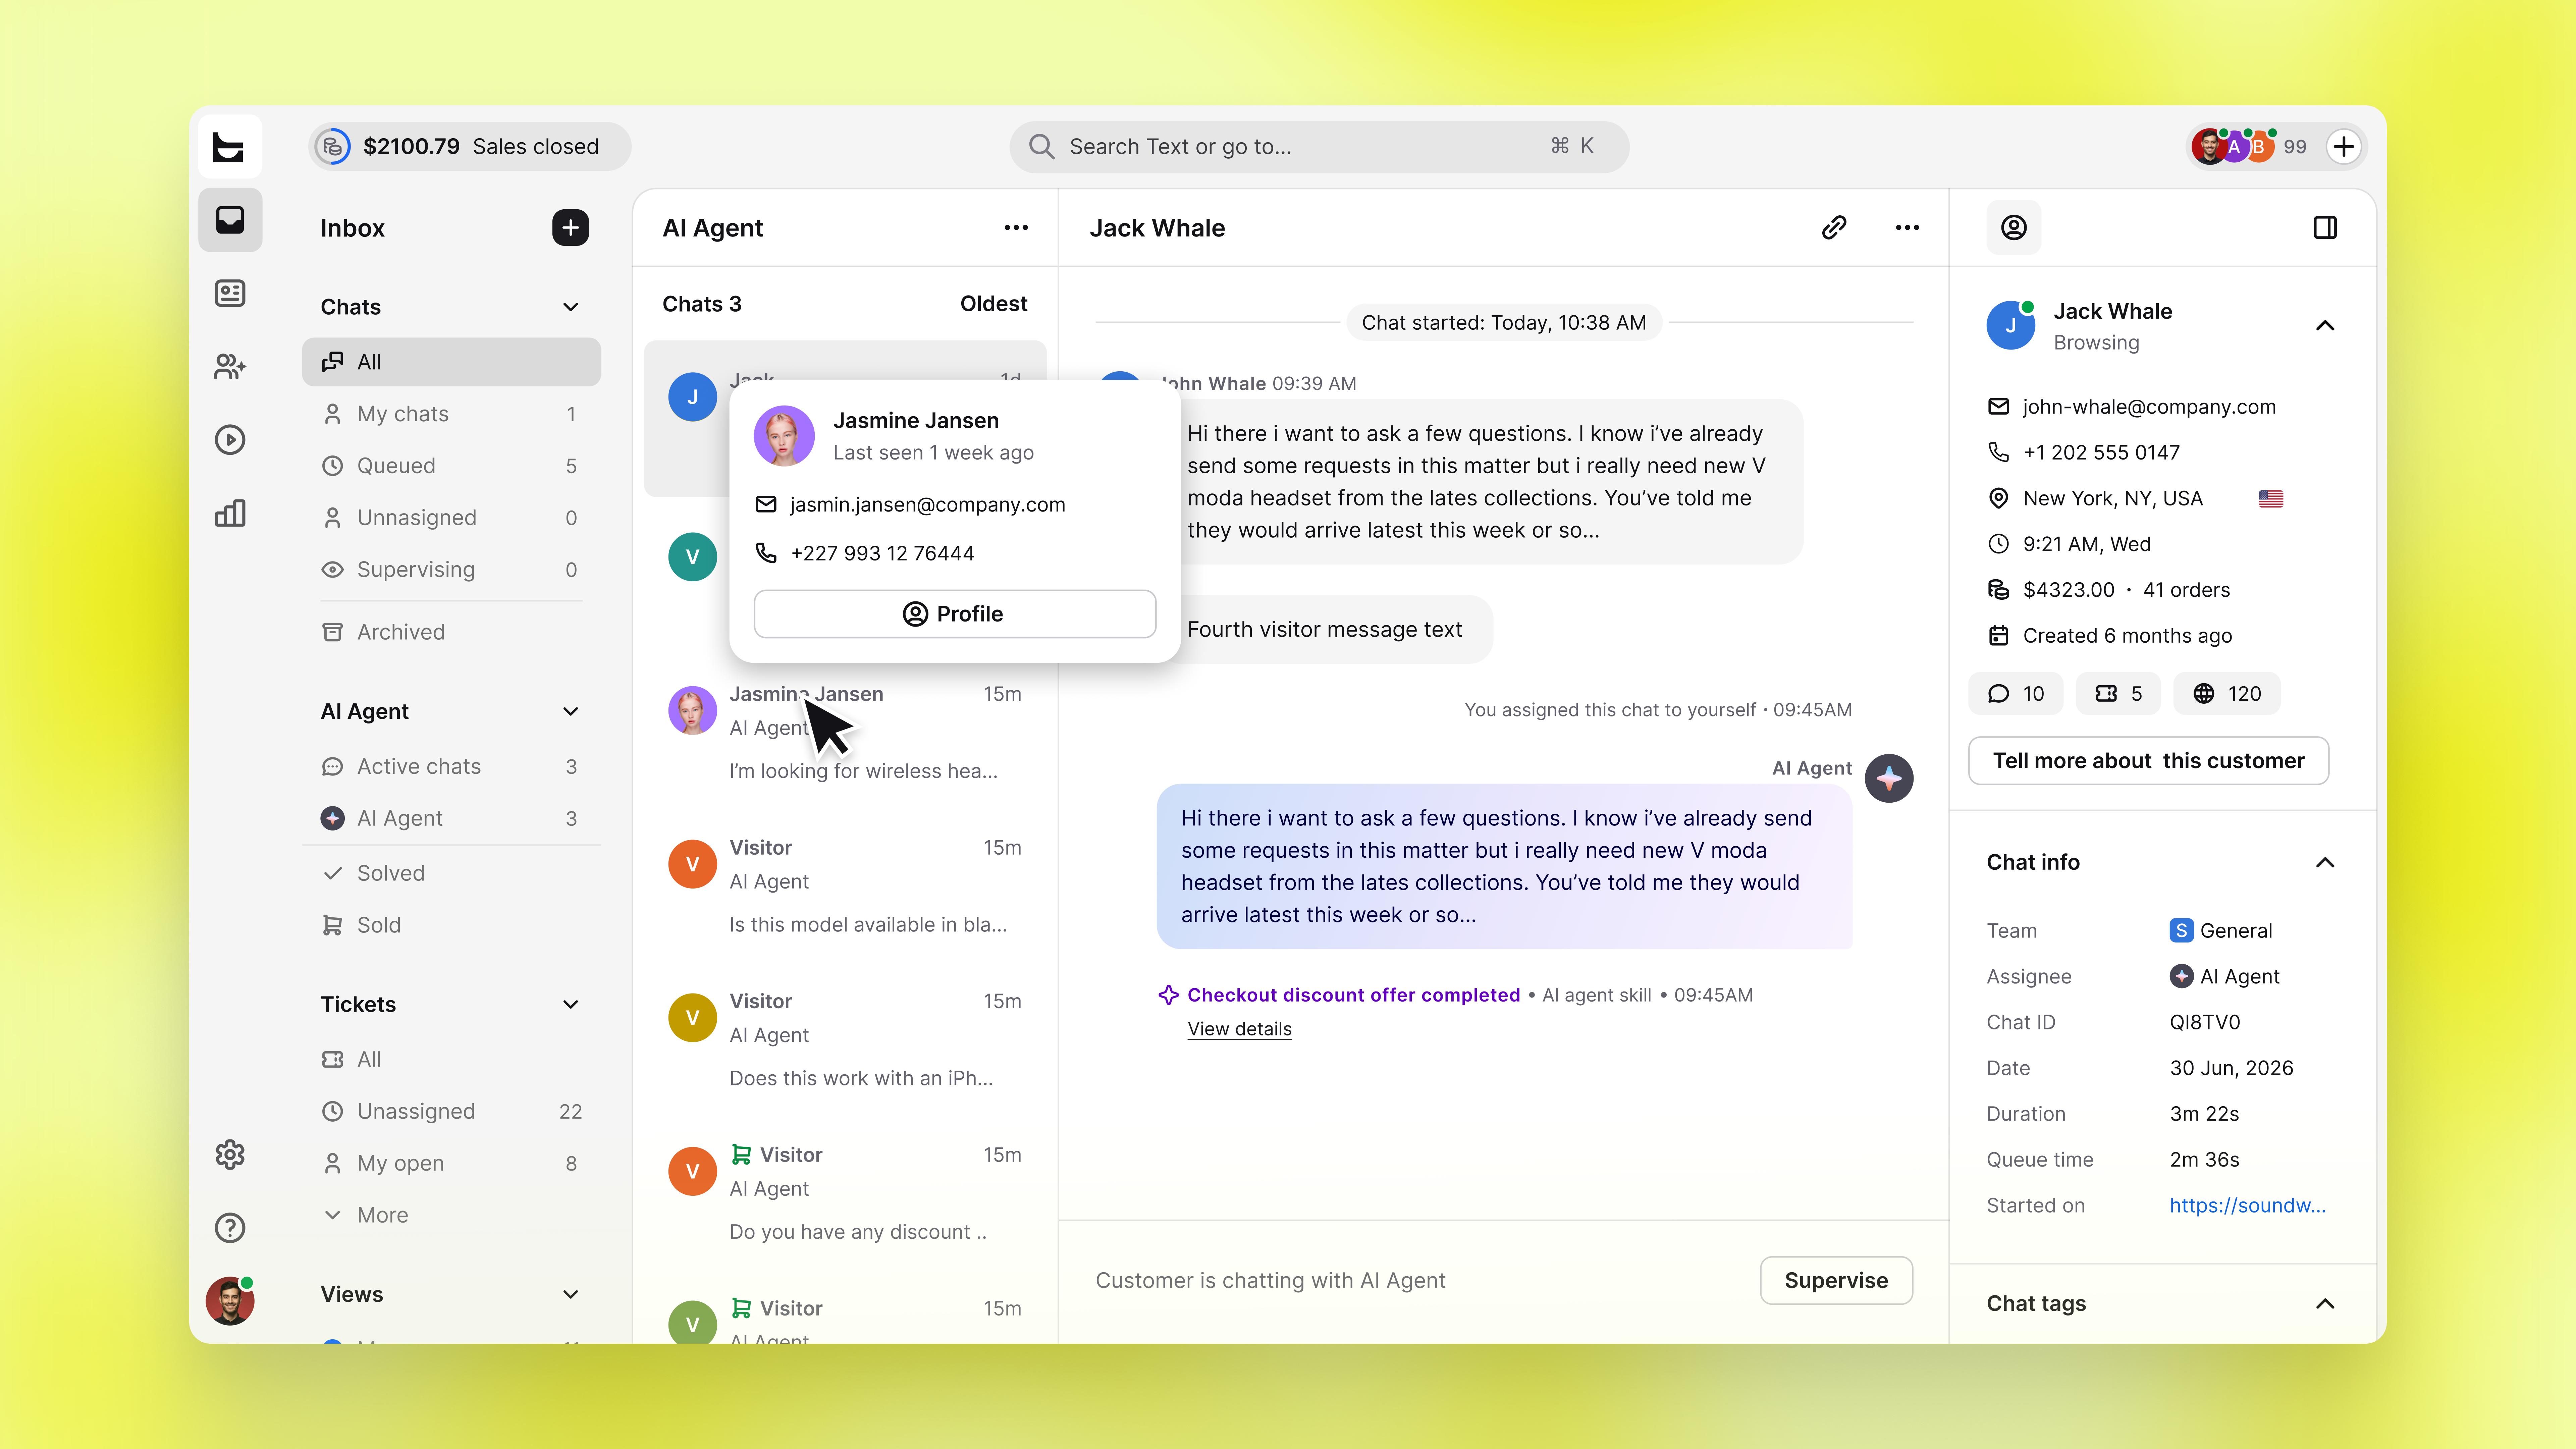Open the Jack Whale chat three-dots menu
Screen dimensions: 2576x1449
click(x=1907, y=228)
